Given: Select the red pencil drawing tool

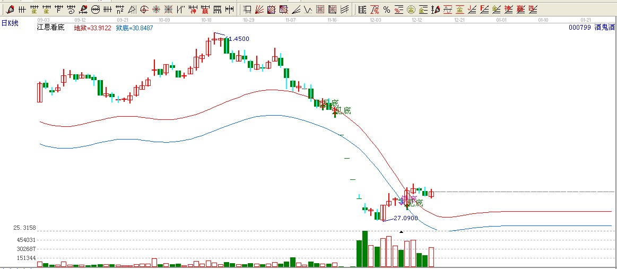Looking at the screenshot, I should (10, 10).
